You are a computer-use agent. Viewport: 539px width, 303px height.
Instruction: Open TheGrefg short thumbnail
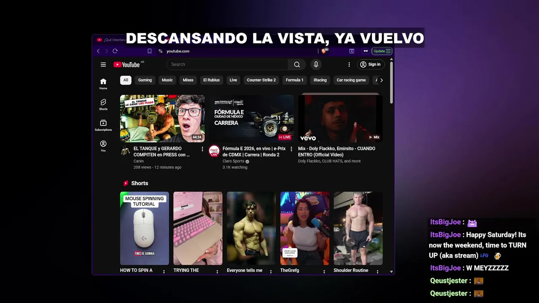click(305, 229)
